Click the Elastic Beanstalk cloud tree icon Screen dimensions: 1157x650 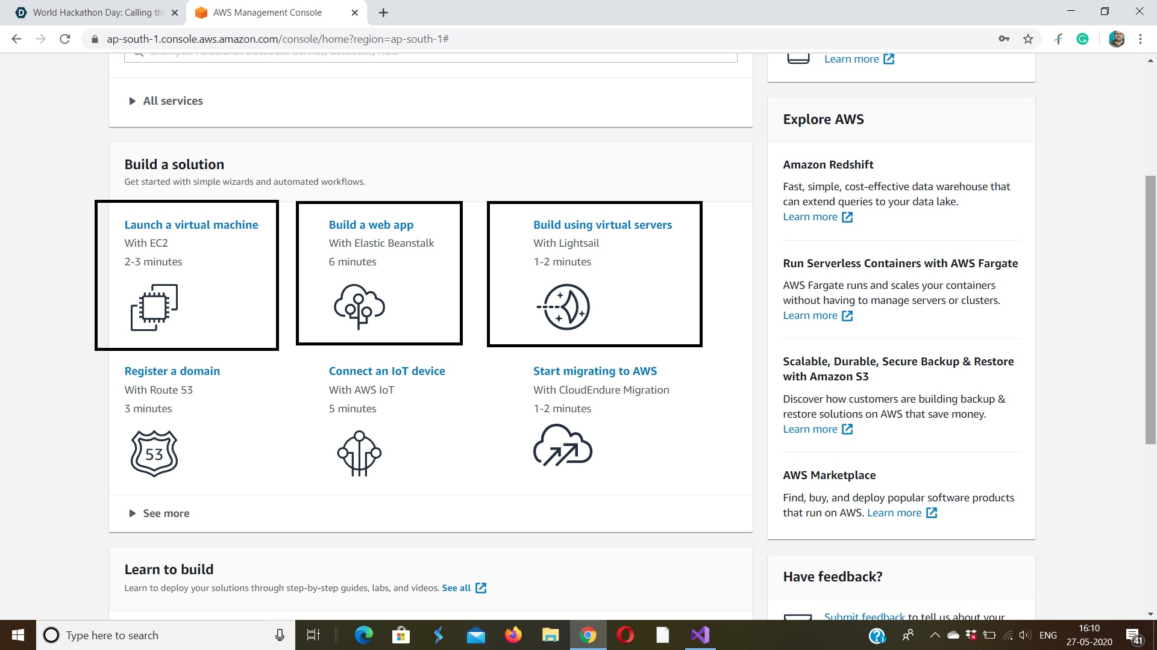coord(359,307)
